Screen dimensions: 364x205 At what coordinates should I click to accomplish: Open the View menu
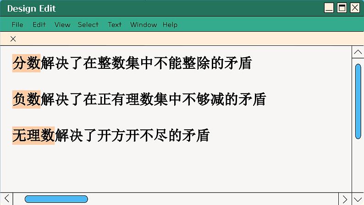62,25
